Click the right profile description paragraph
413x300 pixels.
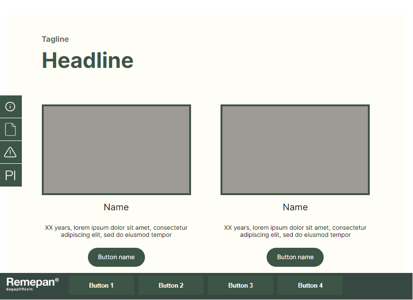[295, 231]
